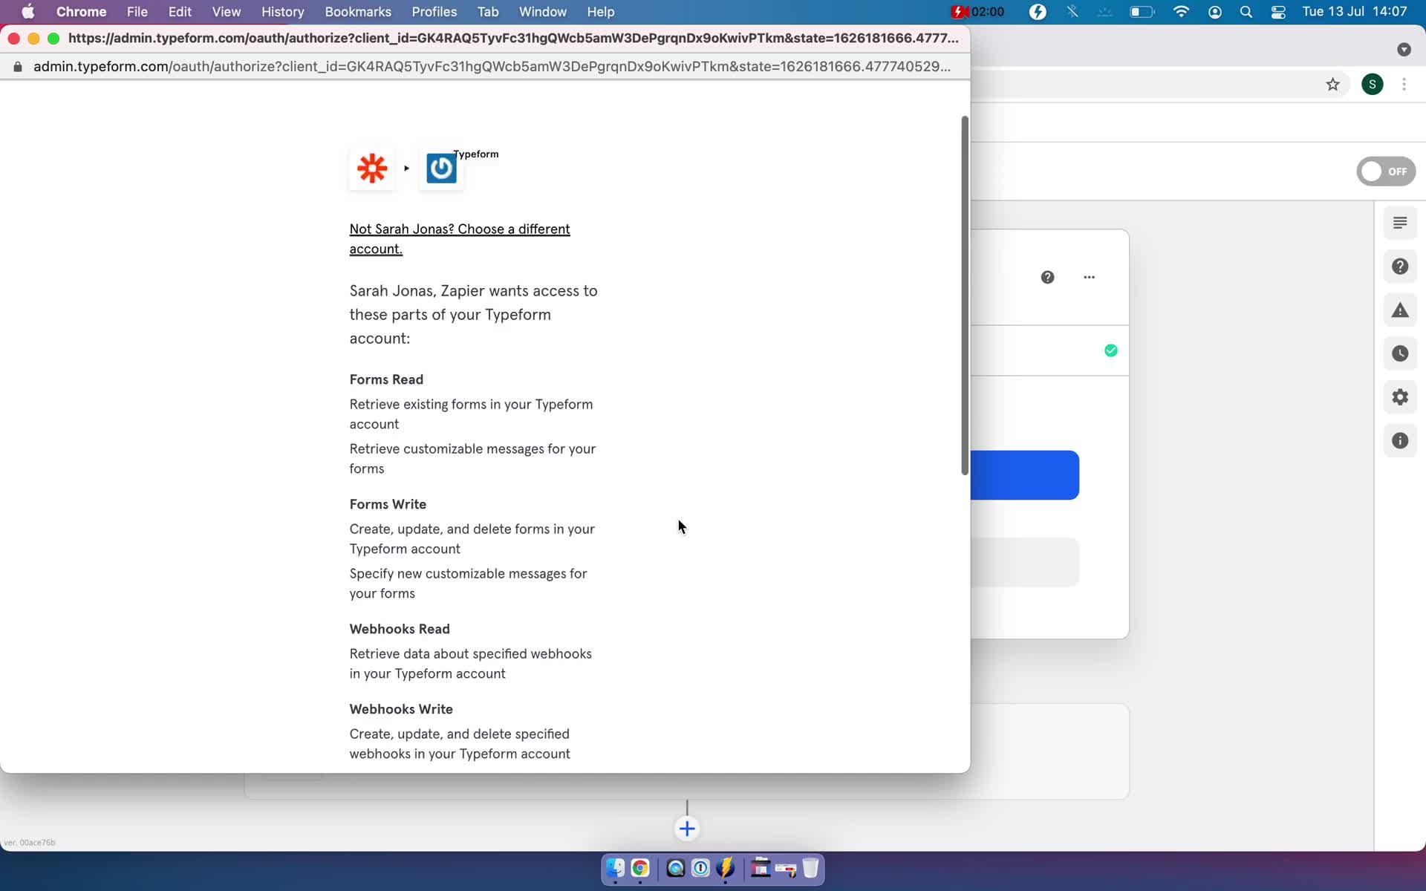Click the bookmark/favorite star icon

tap(1332, 84)
